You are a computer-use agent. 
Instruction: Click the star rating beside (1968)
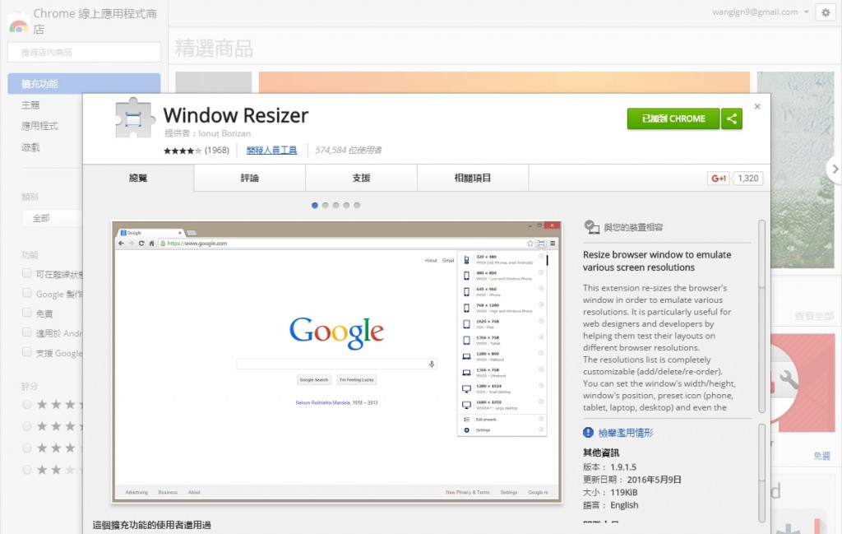182,151
